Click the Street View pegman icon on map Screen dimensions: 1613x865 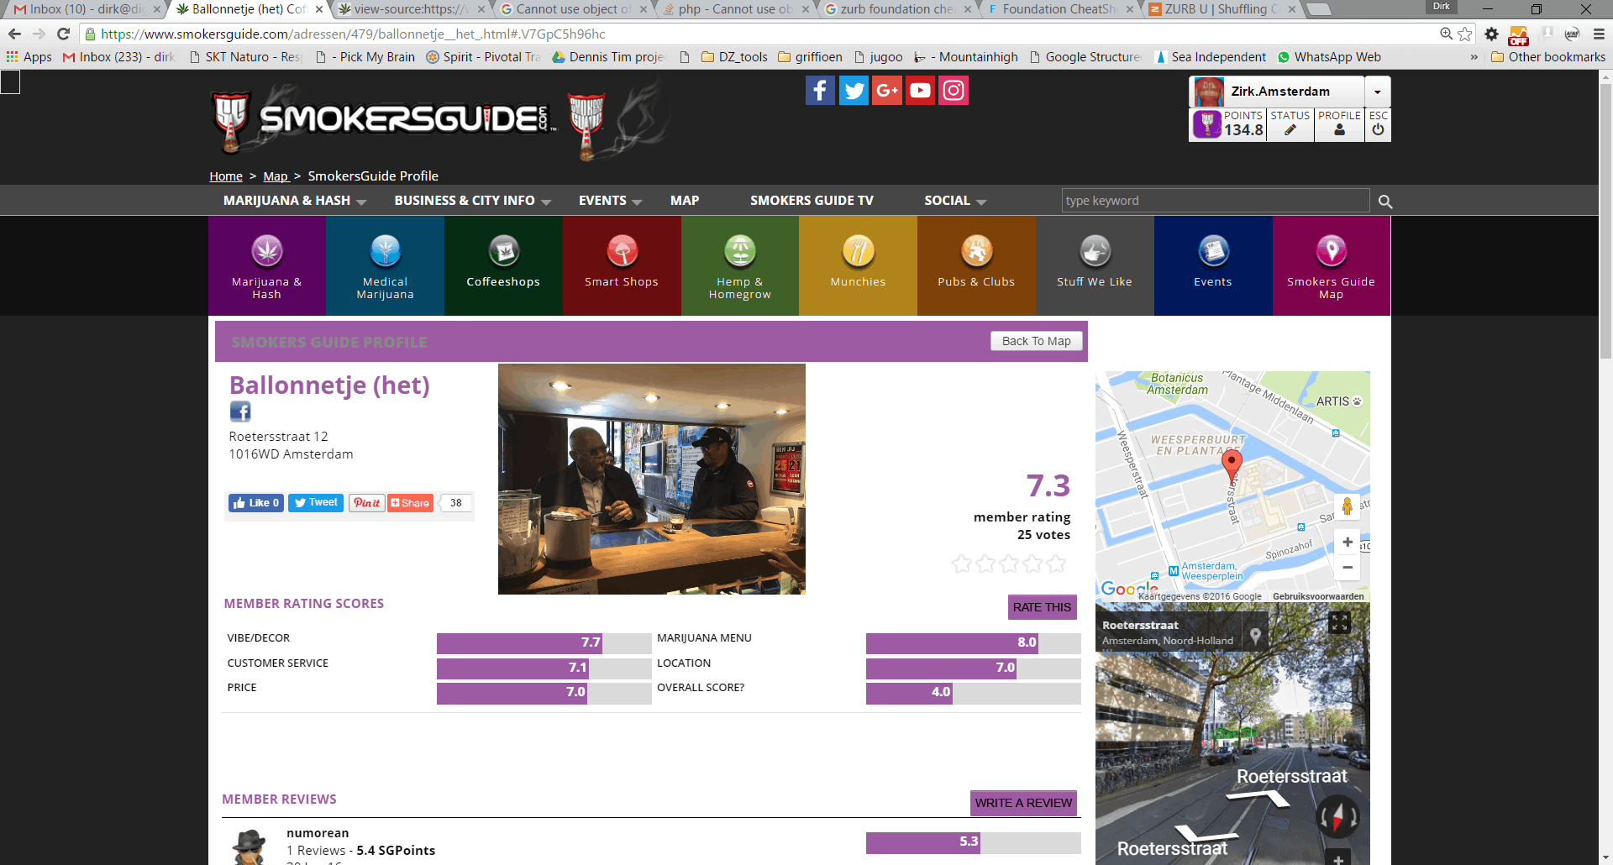click(x=1347, y=506)
